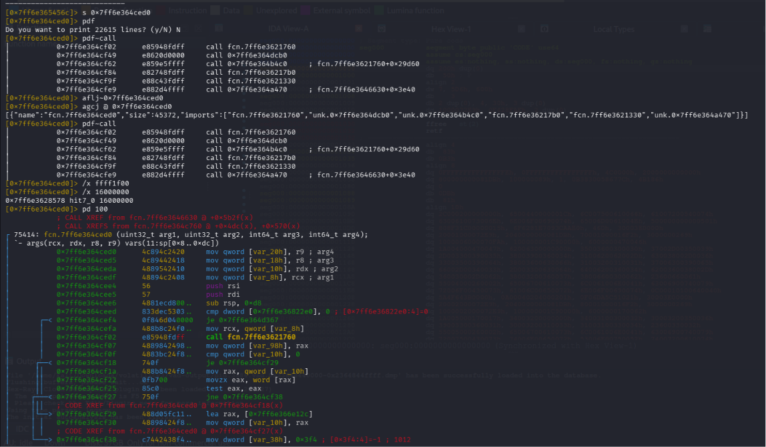Click the 'je 0x7ff6e364cf29' jump instruction
The image size is (766, 447).
tap(242, 363)
